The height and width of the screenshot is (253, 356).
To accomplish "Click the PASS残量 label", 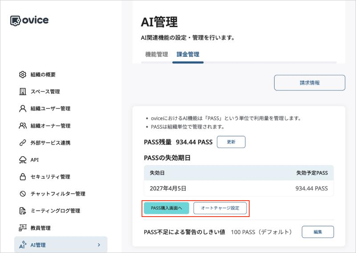I will pos(158,142).
